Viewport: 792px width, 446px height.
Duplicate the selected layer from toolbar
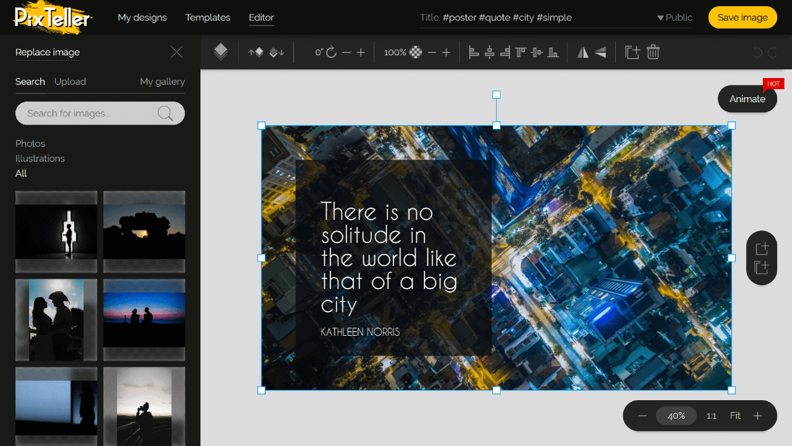632,53
